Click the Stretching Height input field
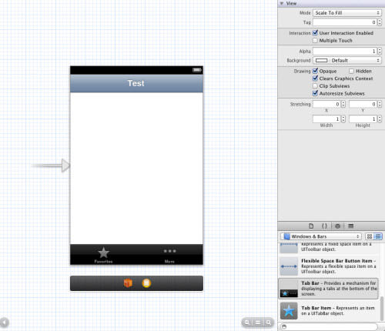385x331 pixels. click(363, 119)
